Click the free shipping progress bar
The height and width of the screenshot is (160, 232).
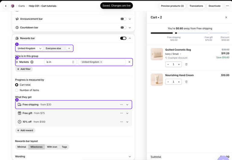pyautogui.click(x=190, y=33)
